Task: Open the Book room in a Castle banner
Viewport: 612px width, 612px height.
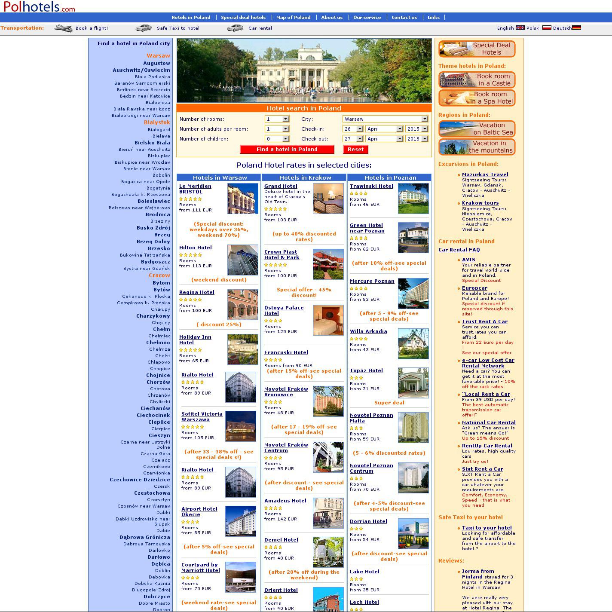Action: 477,80
